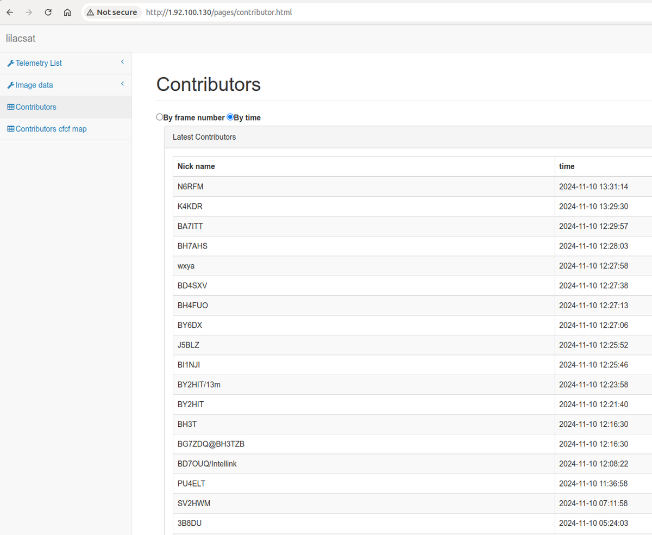Select the PU4ELT nickname cell
This screenshot has height=535, width=652.
(x=364, y=483)
